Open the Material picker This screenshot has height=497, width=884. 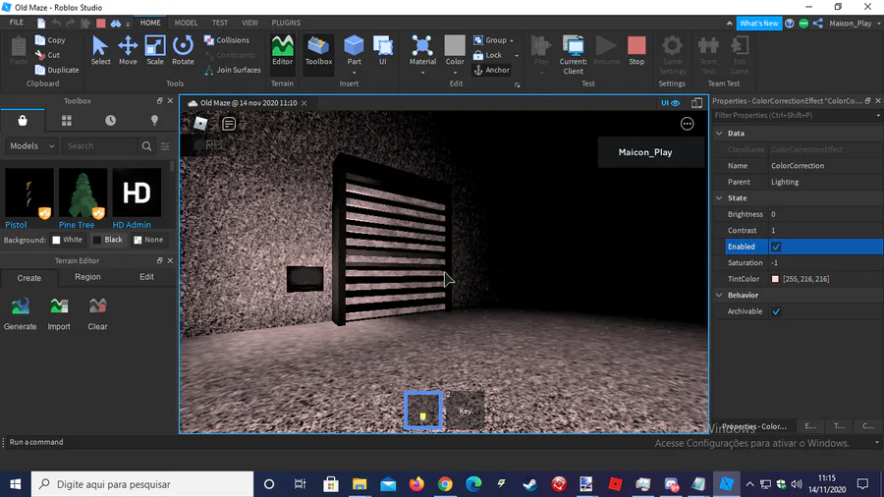pyautogui.click(x=422, y=50)
